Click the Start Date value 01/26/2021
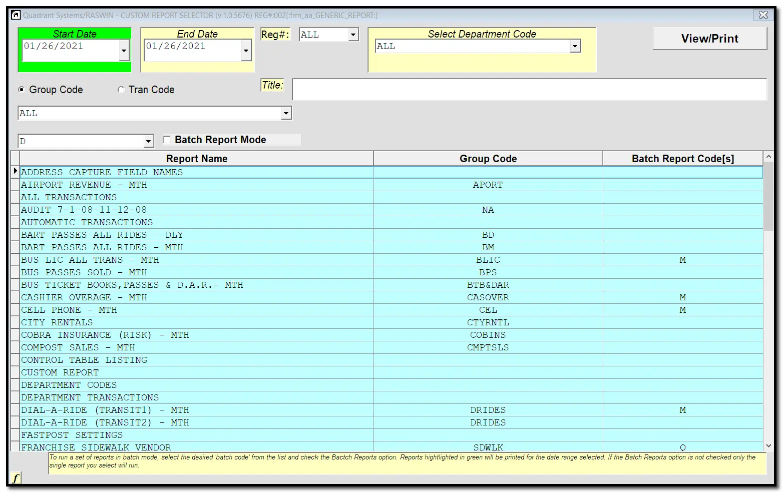The width and height of the screenshot is (783, 493). pyautogui.click(x=54, y=46)
